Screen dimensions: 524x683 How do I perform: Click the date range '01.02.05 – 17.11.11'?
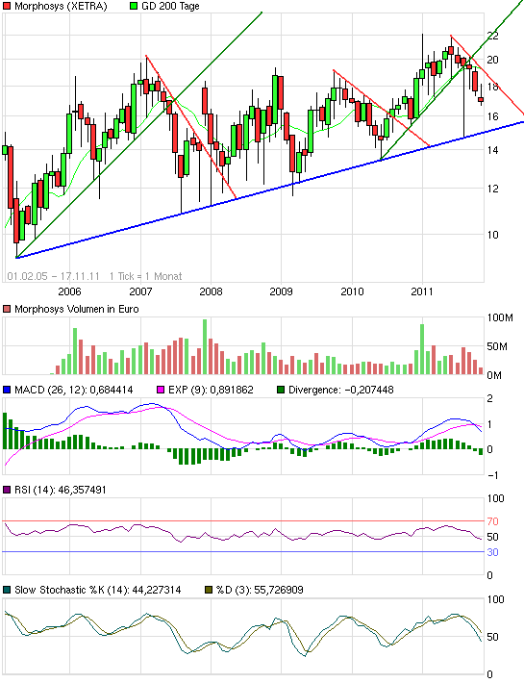point(53,276)
